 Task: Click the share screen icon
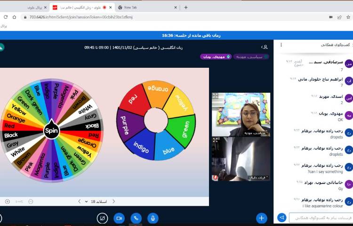[x=102, y=218]
